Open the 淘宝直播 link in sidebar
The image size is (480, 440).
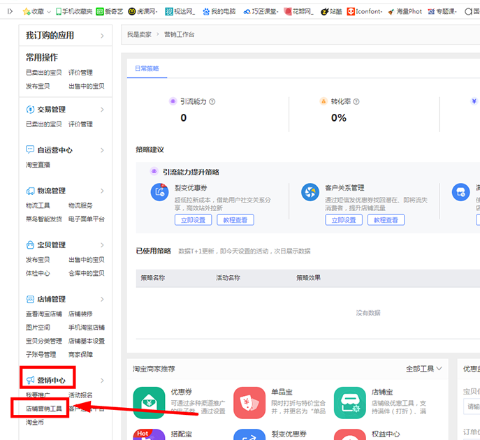38,165
